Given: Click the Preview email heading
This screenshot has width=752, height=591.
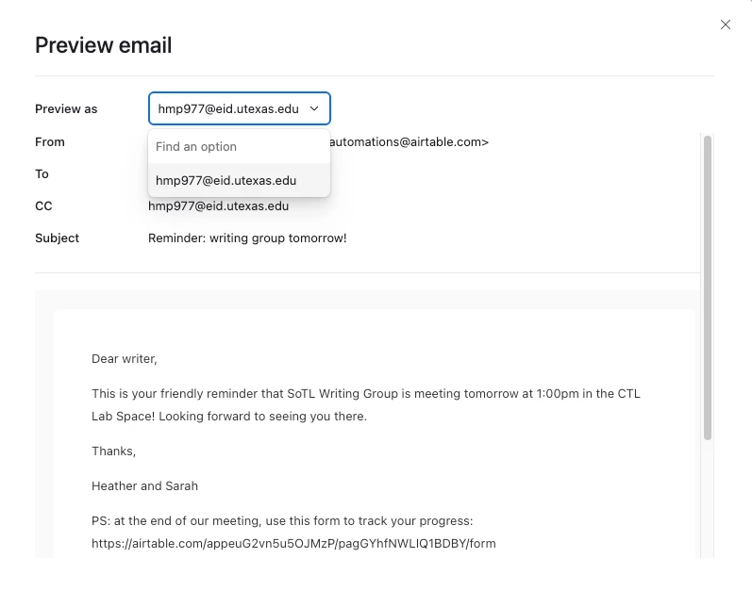Looking at the screenshot, I should click(x=103, y=45).
